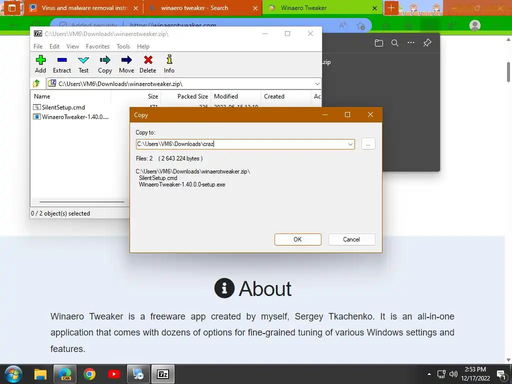This screenshot has width=512, height=384.
Task: Click the favorites star icon in address bar
Action: pos(360,25)
